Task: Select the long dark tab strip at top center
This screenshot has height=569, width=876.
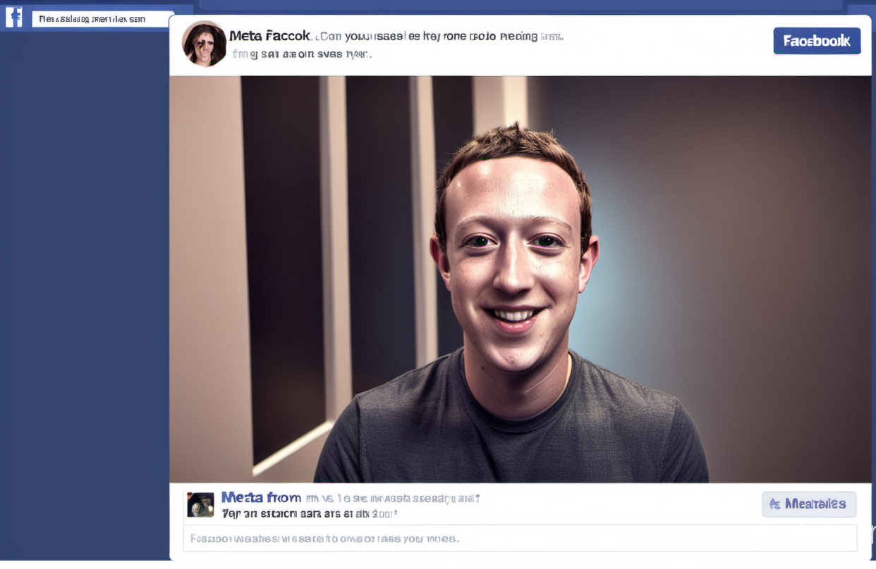Action: 521,5
